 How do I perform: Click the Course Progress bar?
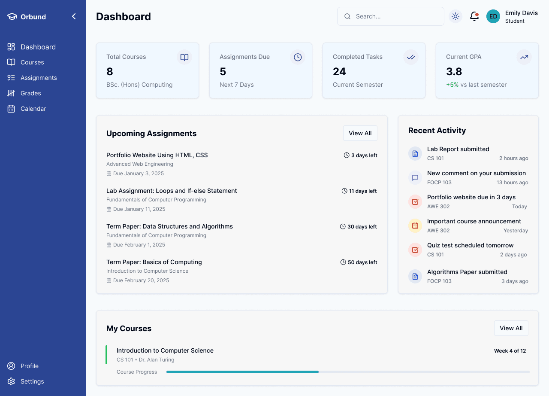347,372
